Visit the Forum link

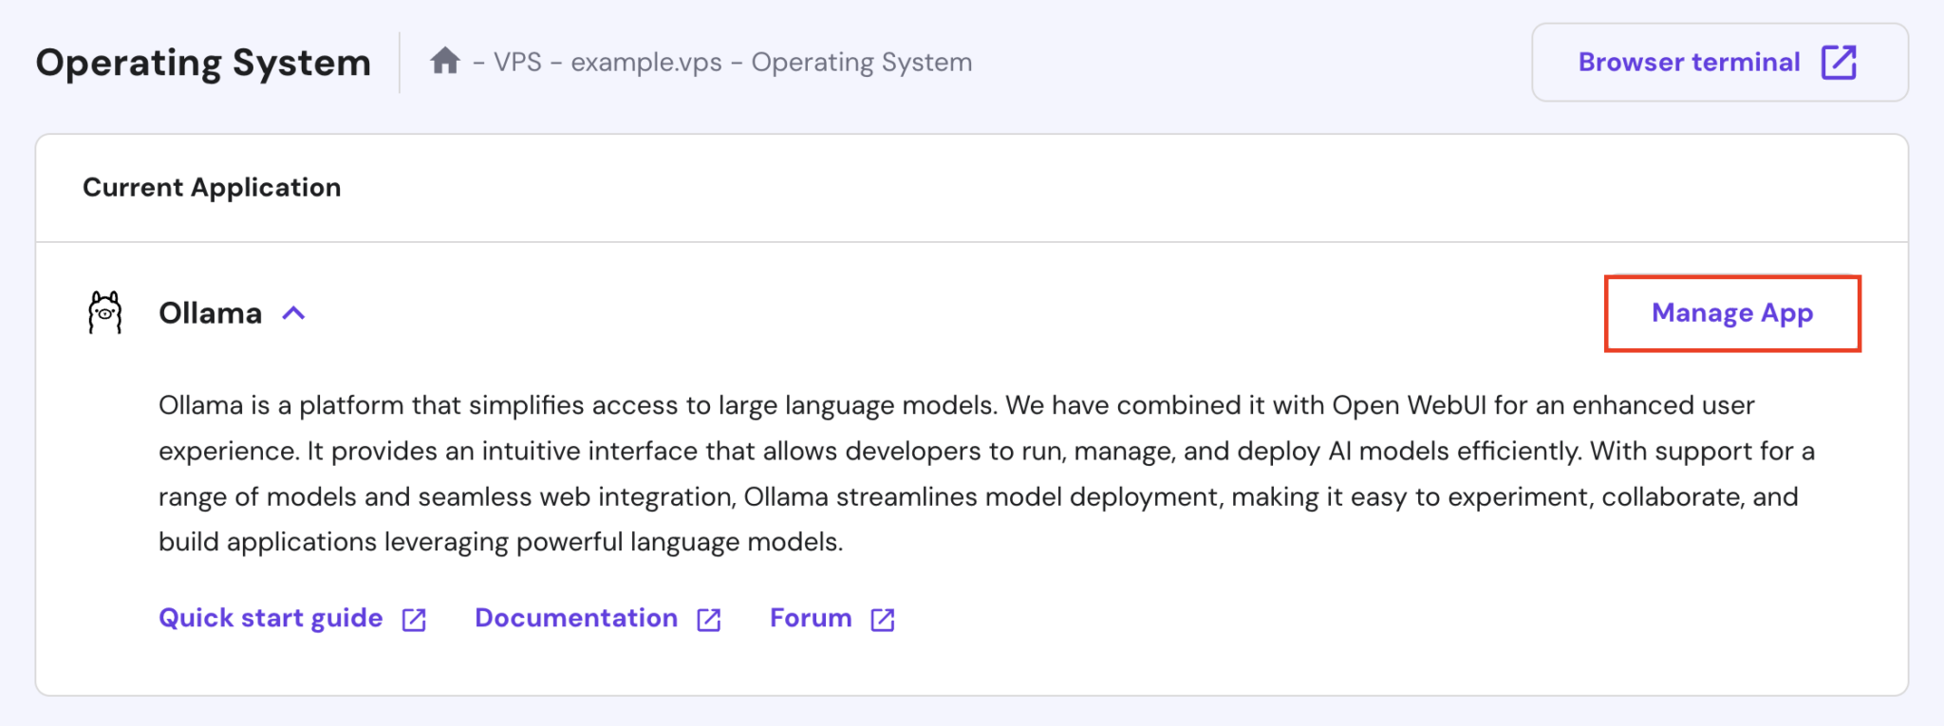tap(811, 618)
